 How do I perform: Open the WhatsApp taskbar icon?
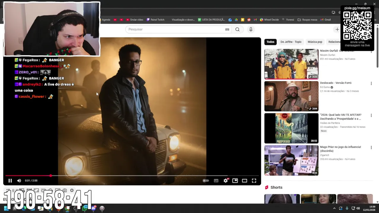tap(85, 208)
